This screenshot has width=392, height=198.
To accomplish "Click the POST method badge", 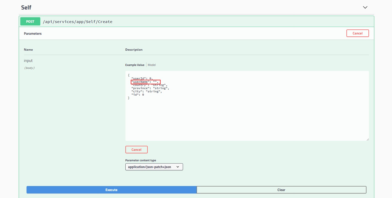I will [30, 21].
